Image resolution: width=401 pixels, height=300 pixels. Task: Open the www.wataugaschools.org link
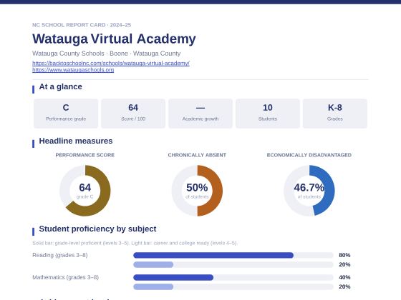point(73,70)
